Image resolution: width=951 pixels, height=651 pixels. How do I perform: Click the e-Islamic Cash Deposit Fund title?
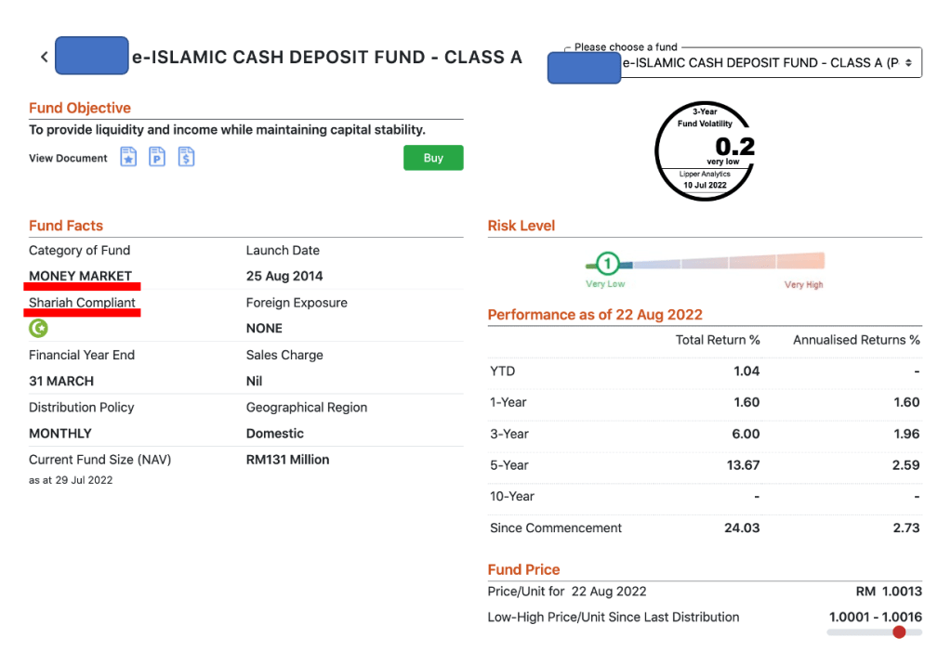[x=326, y=57]
